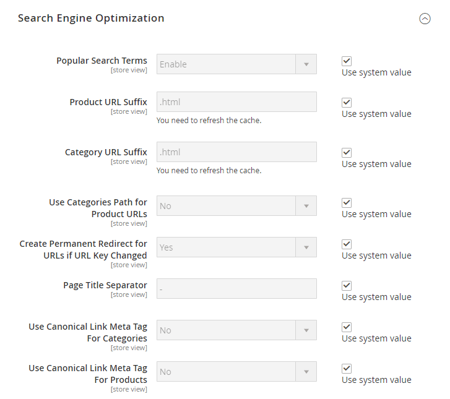Open Canonical Link Meta Tag For Categories dropdown
450x399 pixels.
point(236,330)
